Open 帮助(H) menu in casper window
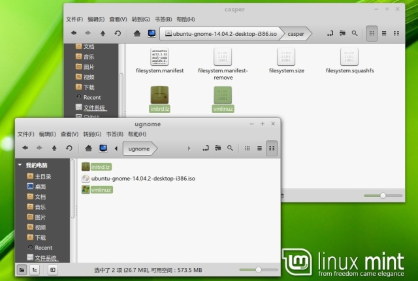This screenshot has height=281, width=418. pos(185,19)
